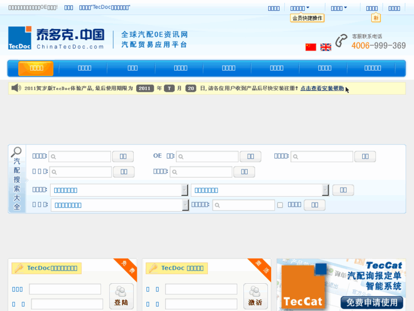Switch language via the UK flag icon
The image size is (414, 311).
326,47
